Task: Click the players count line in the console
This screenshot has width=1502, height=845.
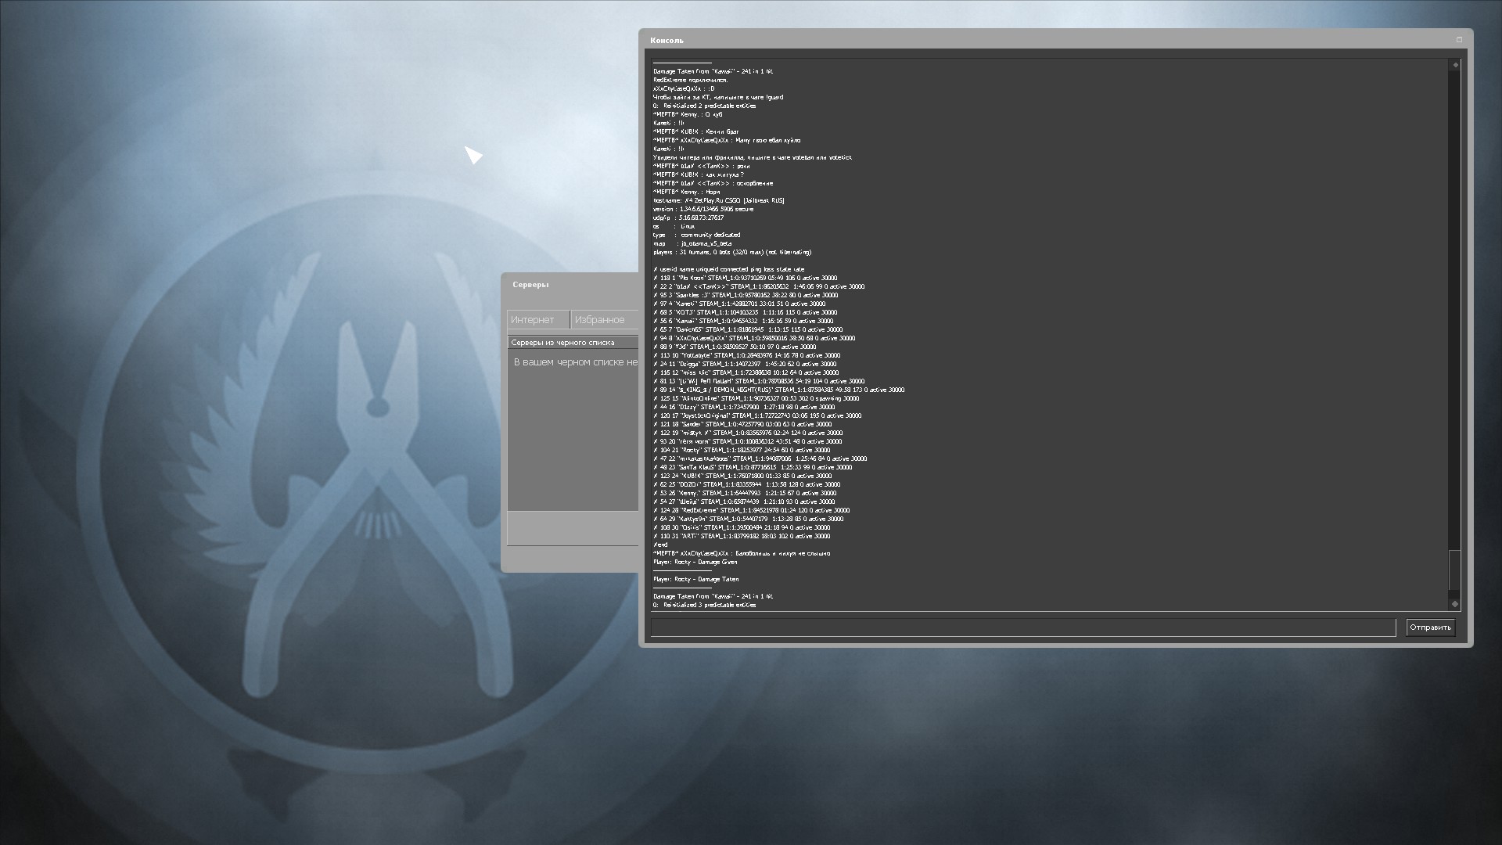Action: pyautogui.click(x=732, y=252)
